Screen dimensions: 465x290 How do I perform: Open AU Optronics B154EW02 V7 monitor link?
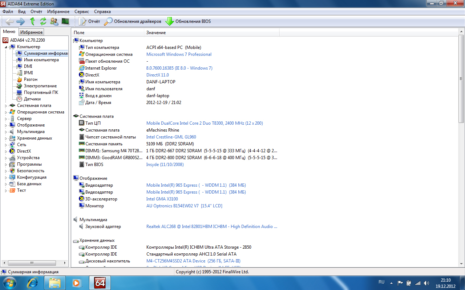(184, 206)
